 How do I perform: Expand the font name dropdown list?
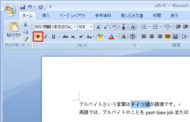click(x=75, y=27)
